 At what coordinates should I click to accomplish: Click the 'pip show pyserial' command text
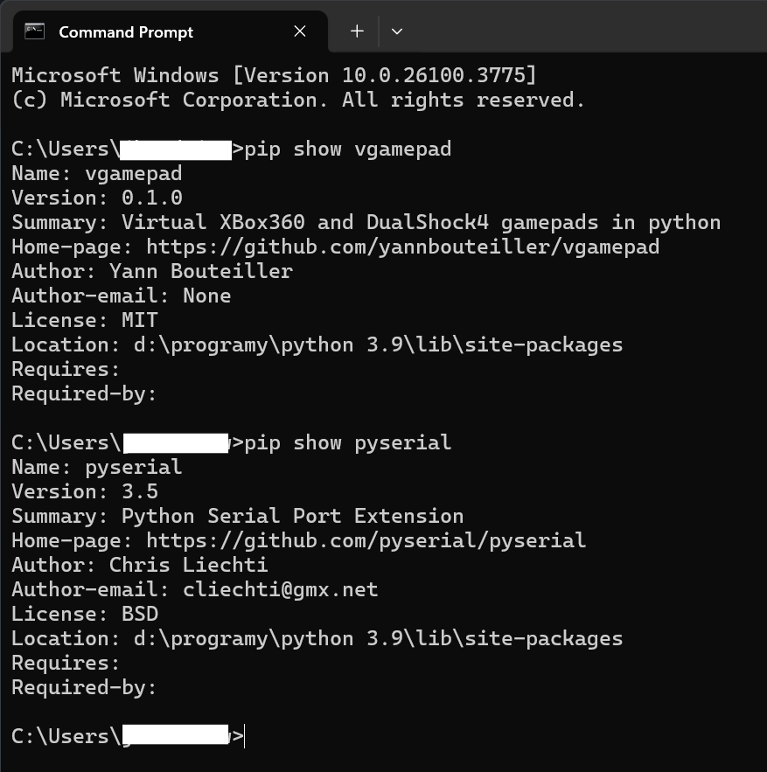click(x=348, y=442)
